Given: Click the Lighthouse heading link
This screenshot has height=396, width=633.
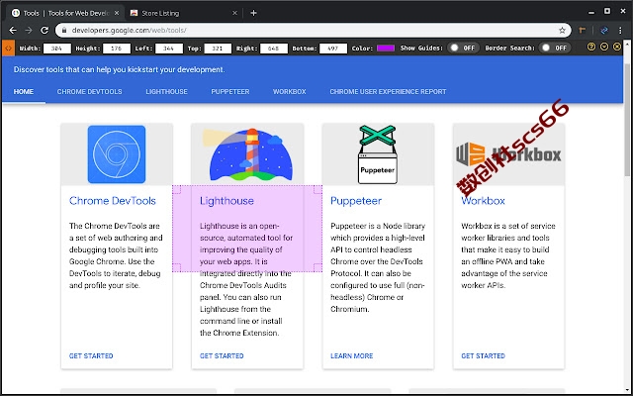Looking at the screenshot, I should pyautogui.click(x=226, y=201).
